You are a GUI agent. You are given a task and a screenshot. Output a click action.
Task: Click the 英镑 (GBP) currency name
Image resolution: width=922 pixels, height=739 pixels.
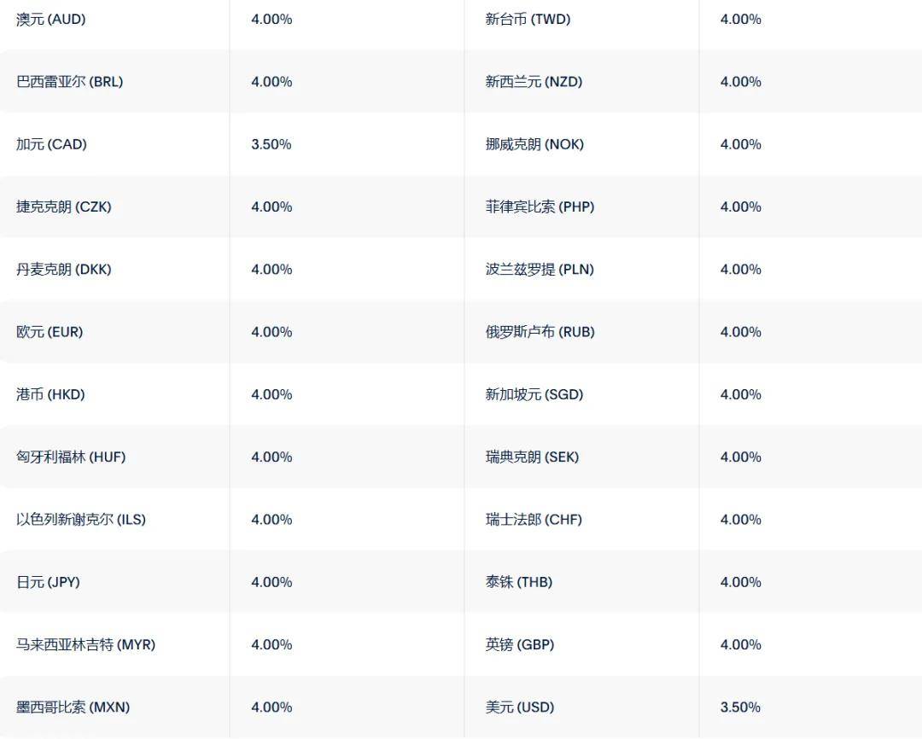click(520, 645)
